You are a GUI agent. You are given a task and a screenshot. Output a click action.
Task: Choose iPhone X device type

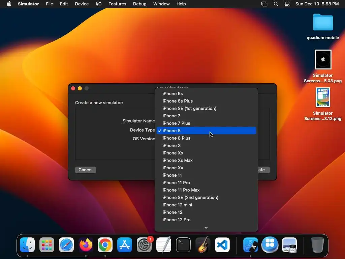pyautogui.click(x=206, y=145)
